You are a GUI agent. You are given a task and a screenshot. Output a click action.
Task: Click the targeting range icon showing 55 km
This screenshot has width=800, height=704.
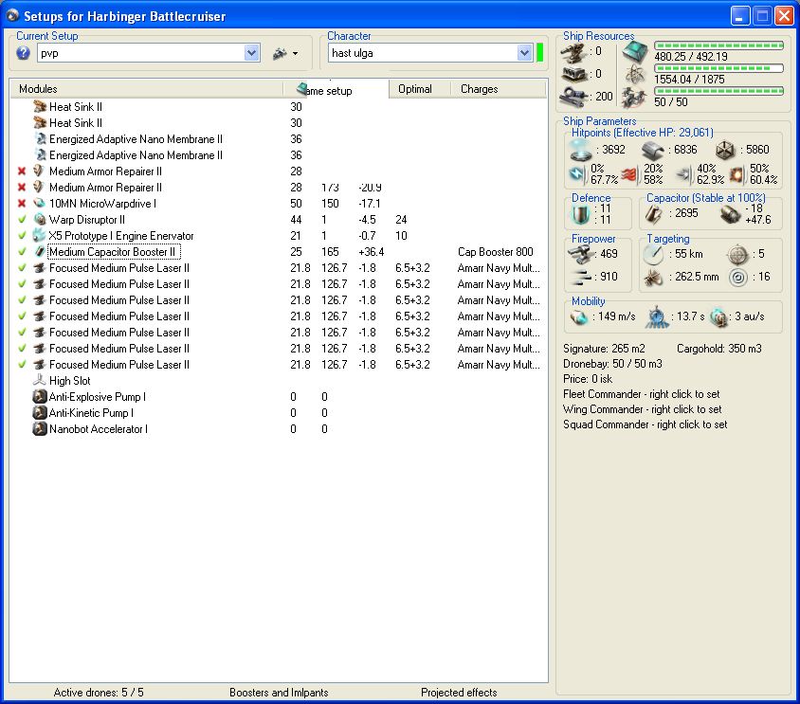tap(653, 254)
